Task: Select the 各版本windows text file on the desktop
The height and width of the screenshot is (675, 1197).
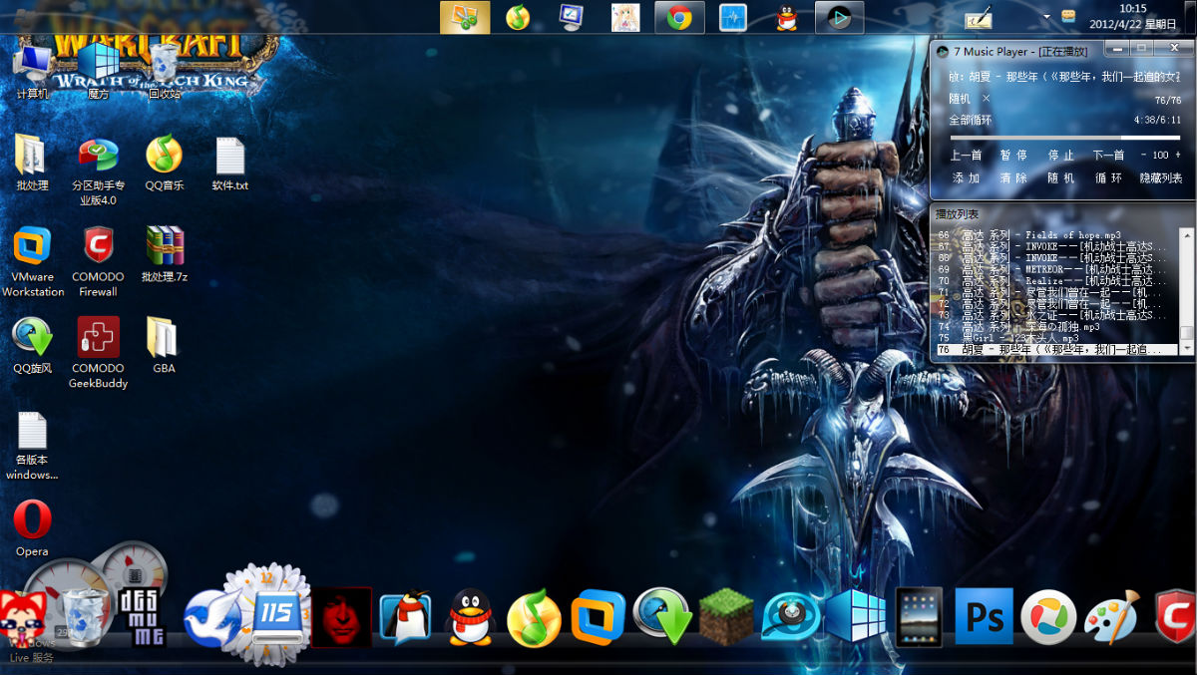Action: [32, 446]
